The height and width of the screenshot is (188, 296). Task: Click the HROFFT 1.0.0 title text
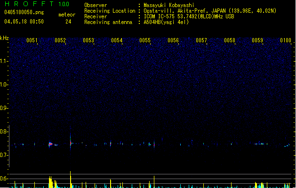point(37,4)
